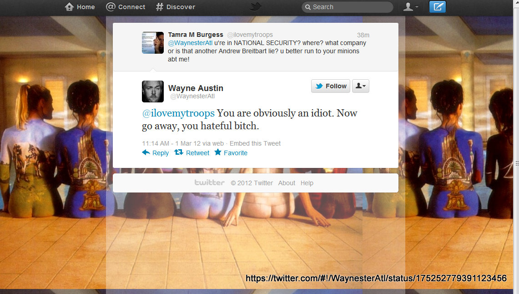Focus the Search input field

coord(347,7)
